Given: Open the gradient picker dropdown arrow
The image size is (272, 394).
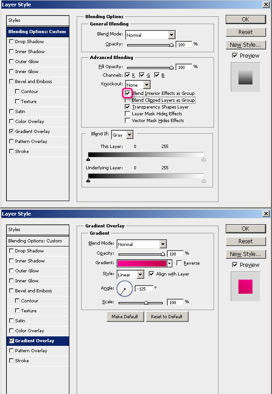Looking at the screenshot, I should [170, 263].
